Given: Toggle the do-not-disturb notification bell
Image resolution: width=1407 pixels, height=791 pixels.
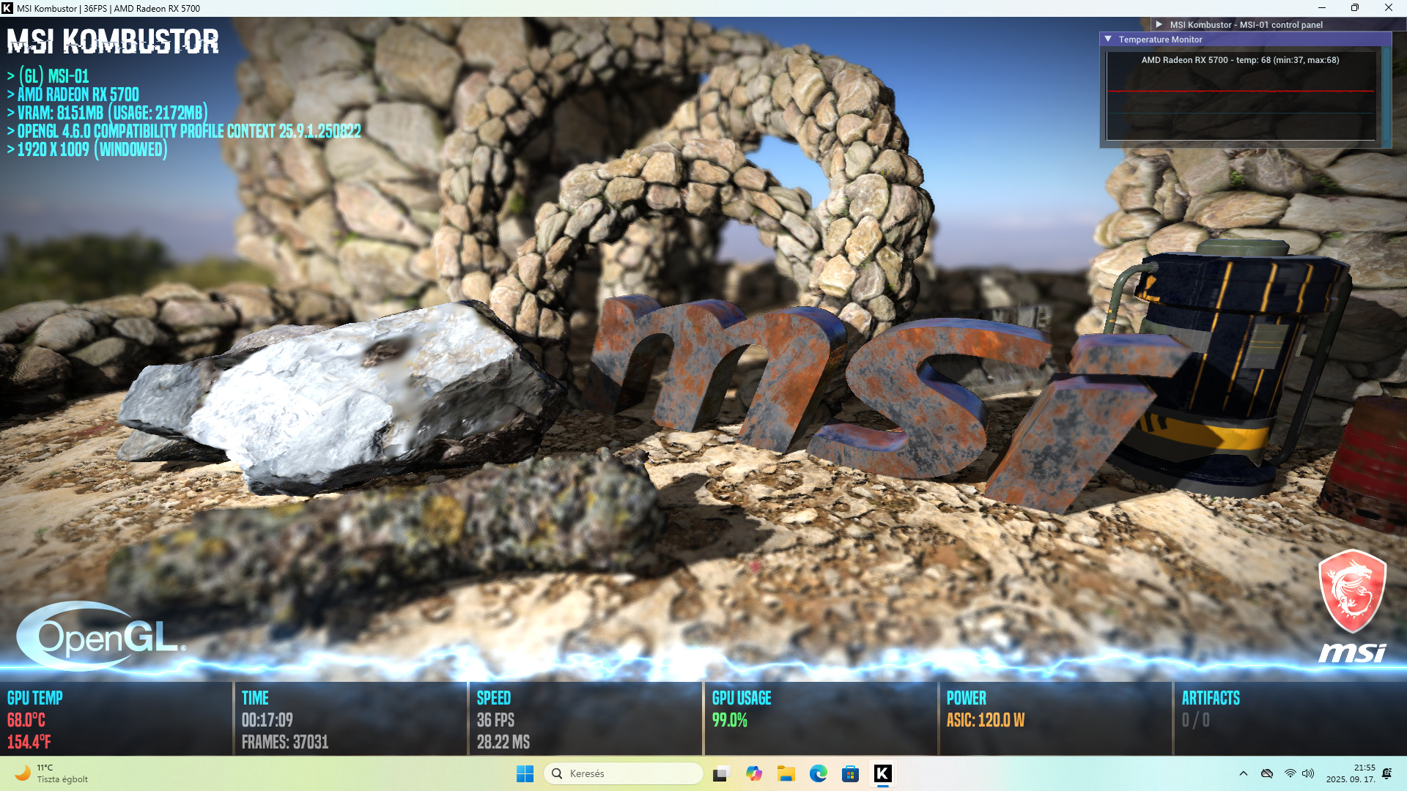Looking at the screenshot, I should click(1386, 773).
